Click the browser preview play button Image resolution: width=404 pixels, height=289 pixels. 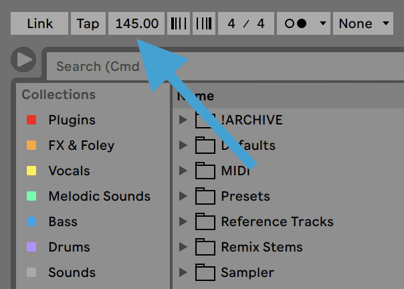(23, 60)
